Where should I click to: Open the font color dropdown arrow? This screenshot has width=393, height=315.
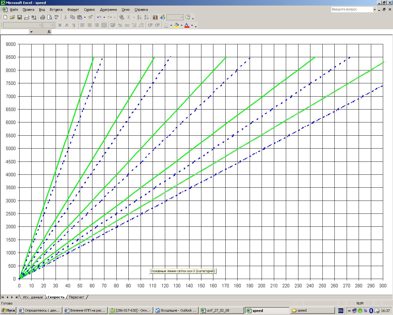click(192, 26)
